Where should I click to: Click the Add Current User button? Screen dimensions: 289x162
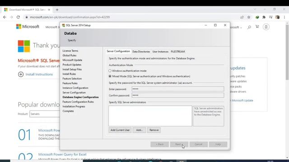click(x=120, y=130)
